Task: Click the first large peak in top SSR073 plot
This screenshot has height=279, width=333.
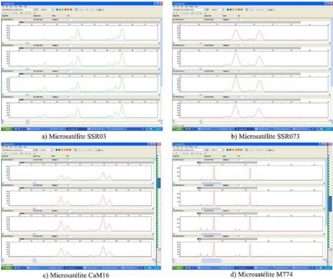Action: pos(236,35)
